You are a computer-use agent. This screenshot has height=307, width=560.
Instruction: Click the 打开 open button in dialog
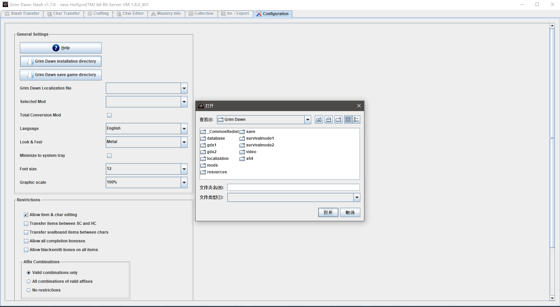coord(328,212)
